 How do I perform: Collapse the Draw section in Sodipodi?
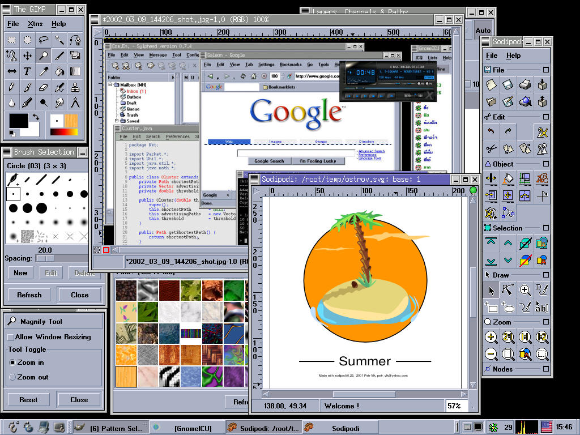click(x=545, y=275)
